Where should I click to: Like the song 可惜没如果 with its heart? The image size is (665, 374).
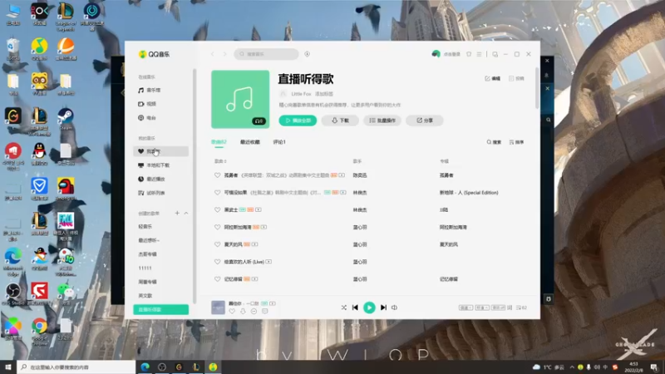(217, 193)
